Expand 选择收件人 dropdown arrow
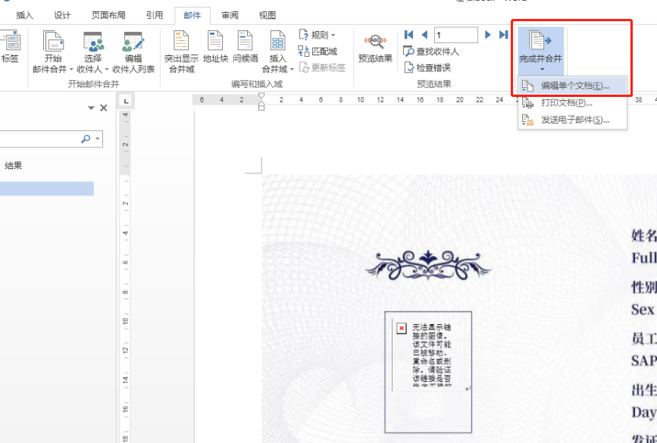The width and height of the screenshot is (657, 443). pyautogui.click(x=106, y=69)
